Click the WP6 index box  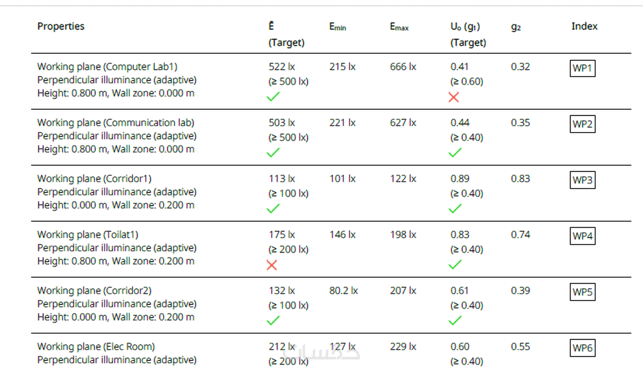(582, 348)
